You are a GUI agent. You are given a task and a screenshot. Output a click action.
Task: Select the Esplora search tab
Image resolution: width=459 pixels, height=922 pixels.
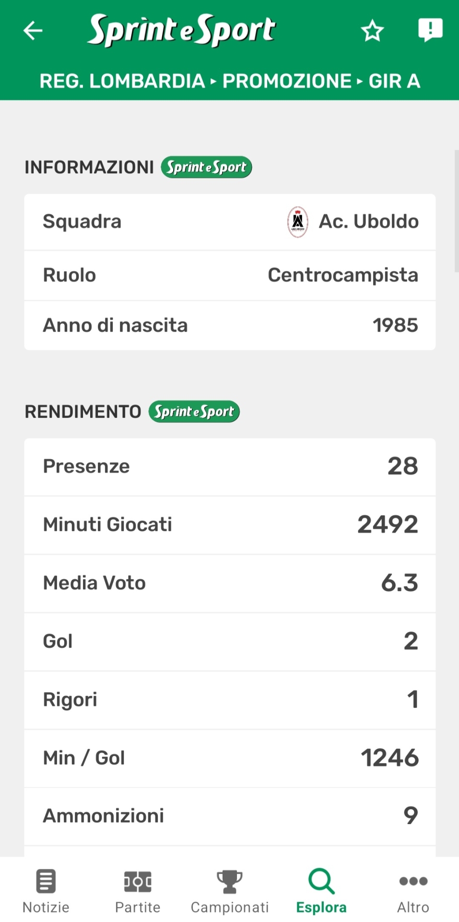pyautogui.click(x=321, y=891)
